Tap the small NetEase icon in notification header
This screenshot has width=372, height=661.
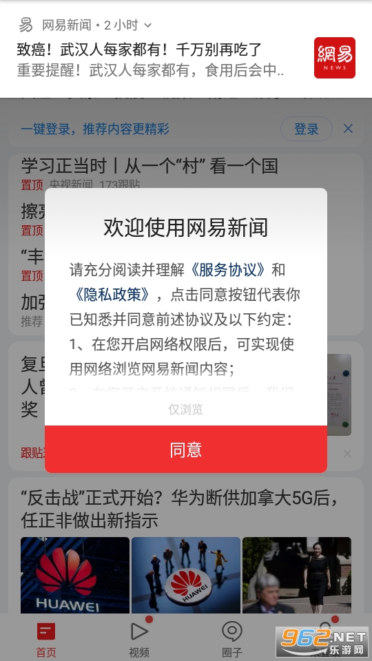tap(25, 25)
